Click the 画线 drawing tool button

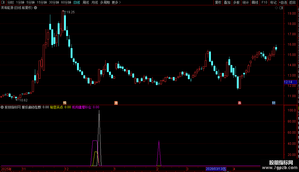255,2
